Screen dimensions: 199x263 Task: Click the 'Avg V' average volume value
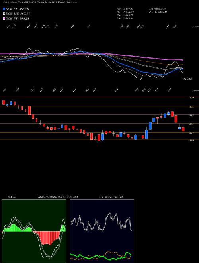pos(157,9)
